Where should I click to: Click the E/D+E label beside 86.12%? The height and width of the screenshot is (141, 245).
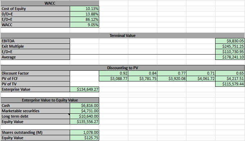[x=35, y=19]
